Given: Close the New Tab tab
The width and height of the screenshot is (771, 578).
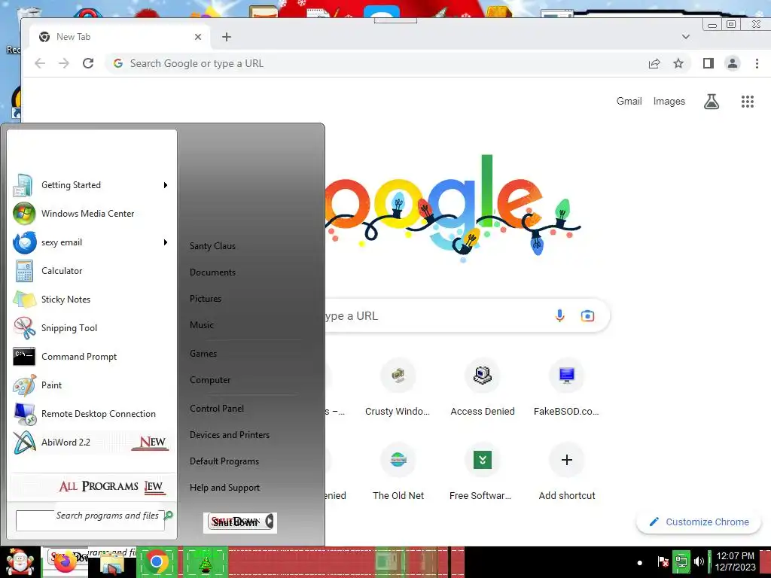Looking at the screenshot, I should coord(198,37).
